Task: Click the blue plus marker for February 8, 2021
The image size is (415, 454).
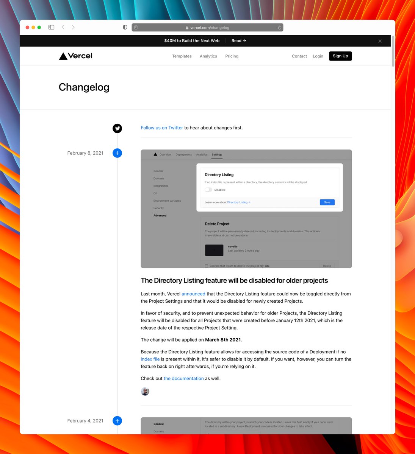Action: [x=117, y=153]
